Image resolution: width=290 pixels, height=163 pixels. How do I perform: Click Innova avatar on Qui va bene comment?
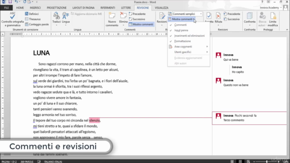pyautogui.click(x=218, y=55)
